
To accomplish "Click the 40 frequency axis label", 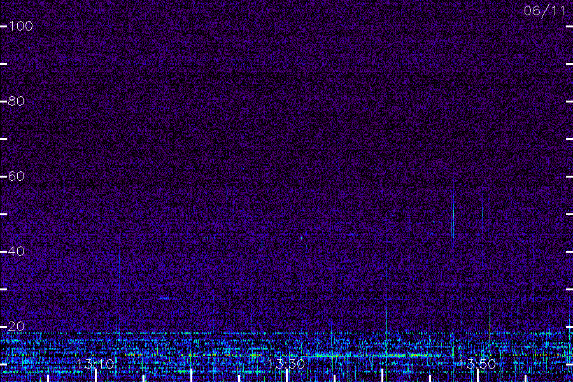I will [16, 251].
